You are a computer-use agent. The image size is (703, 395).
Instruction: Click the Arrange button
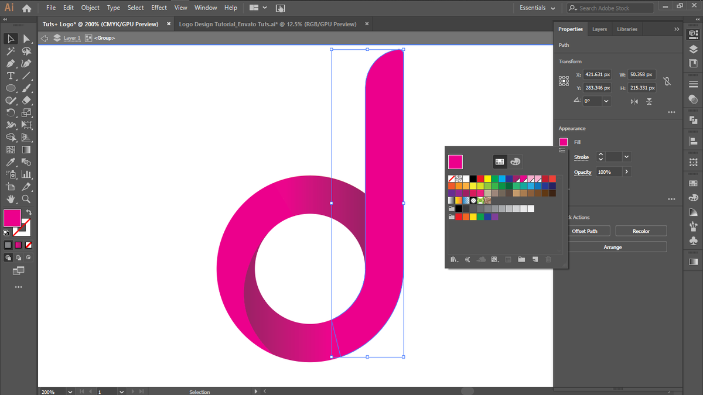(613, 247)
